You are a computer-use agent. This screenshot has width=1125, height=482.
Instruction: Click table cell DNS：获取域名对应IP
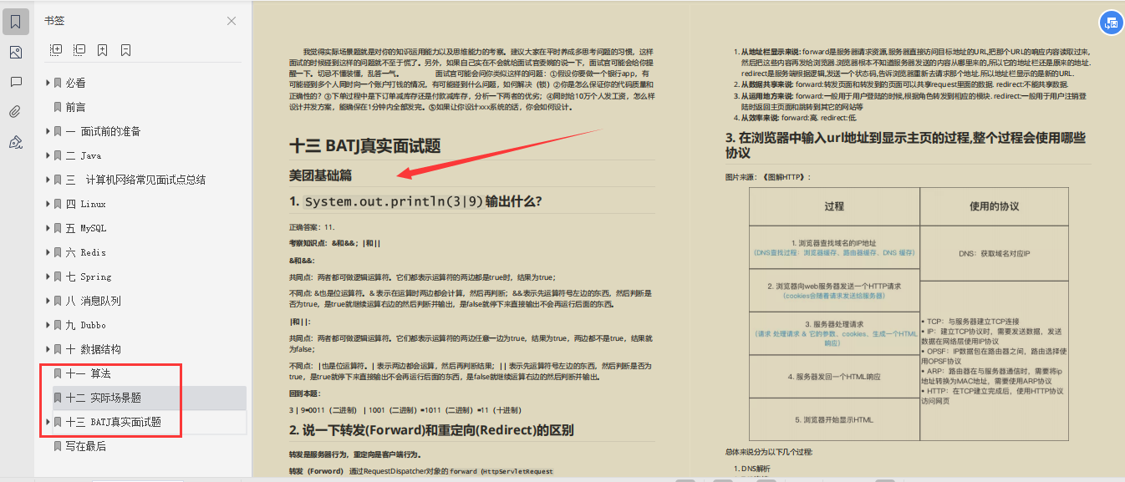pyautogui.click(x=994, y=253)
